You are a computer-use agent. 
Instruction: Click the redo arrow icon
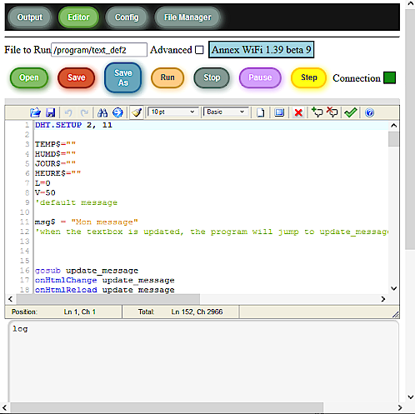[x=84, y=112]
